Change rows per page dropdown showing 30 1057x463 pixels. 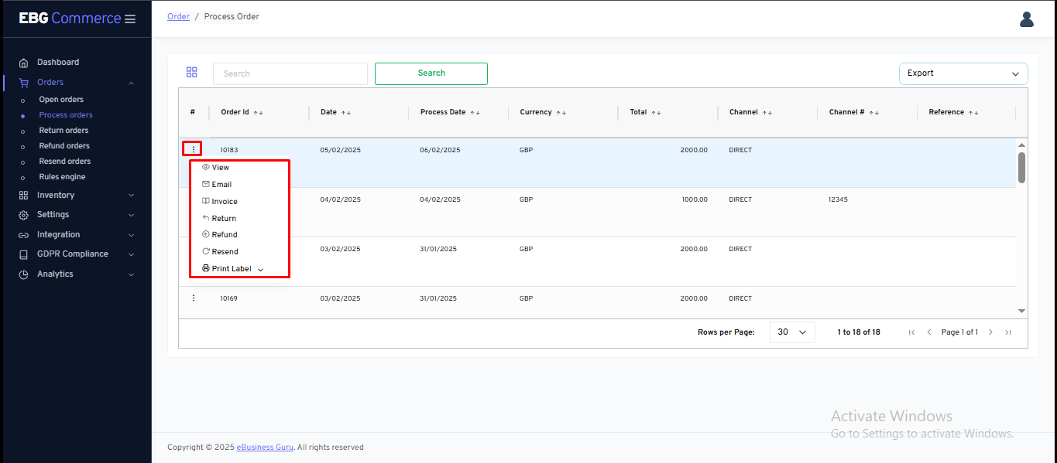point(791,332)
